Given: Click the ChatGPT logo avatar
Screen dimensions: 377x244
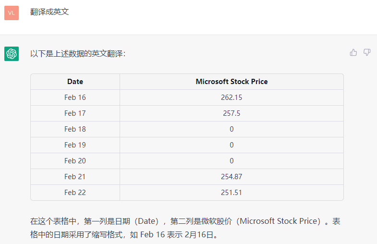Looking at the screenshot, I should click(12, 54).
